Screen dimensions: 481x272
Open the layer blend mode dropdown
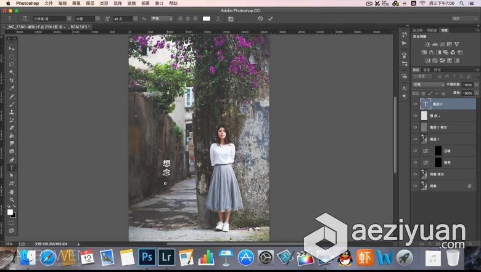pyautogui.click(x=429, y=85)
